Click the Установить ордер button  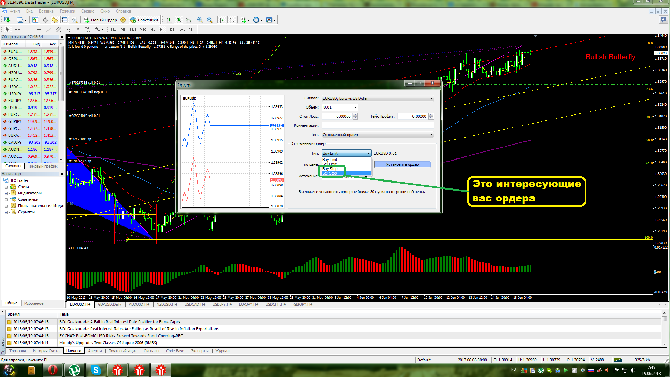point(402,164)
